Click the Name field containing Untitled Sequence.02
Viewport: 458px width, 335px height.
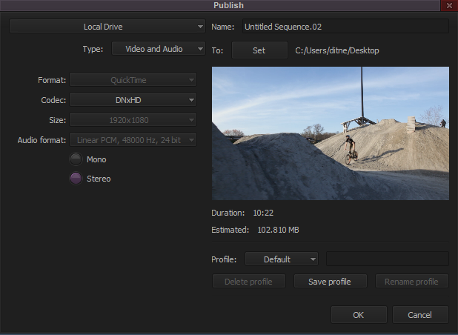point(345,27)
